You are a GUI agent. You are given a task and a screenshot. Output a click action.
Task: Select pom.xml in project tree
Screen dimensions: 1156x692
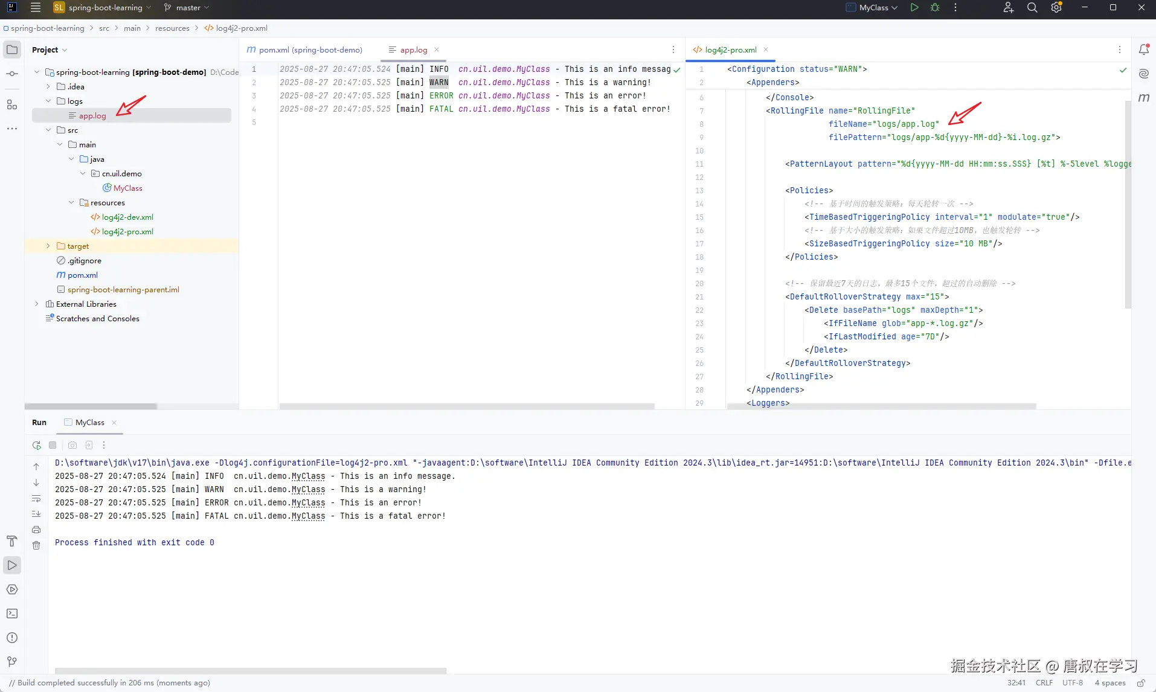pyautogui.click(x=82, y=275)
